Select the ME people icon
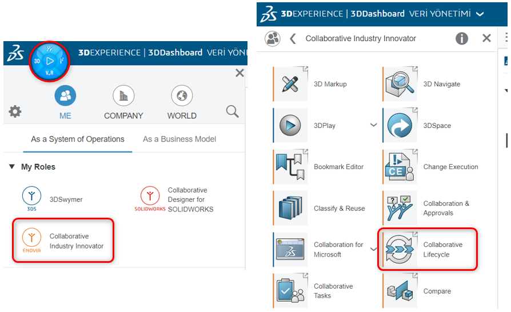The height and width of the screenshot is (312, 511). pos(65,95)
